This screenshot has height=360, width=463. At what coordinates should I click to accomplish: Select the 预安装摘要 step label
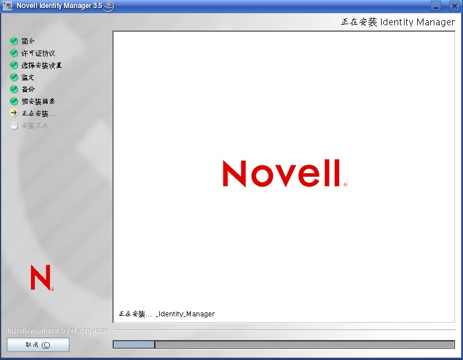pos(38,101)
